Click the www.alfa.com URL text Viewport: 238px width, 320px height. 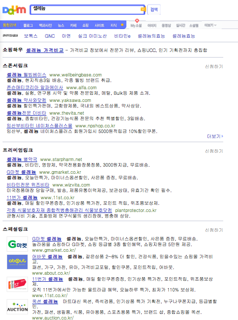point(82,88)
